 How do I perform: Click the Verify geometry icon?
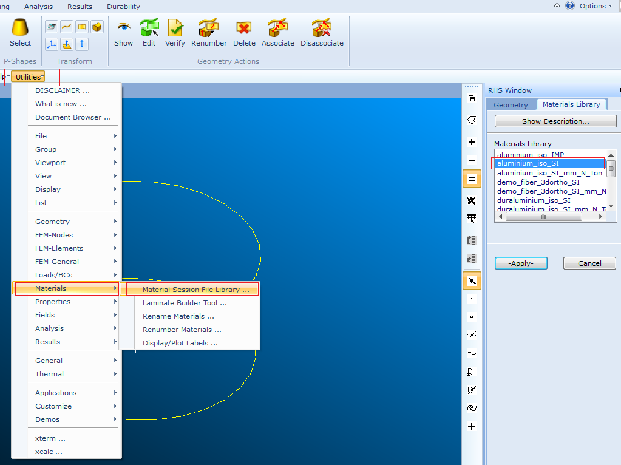point(175,32)
